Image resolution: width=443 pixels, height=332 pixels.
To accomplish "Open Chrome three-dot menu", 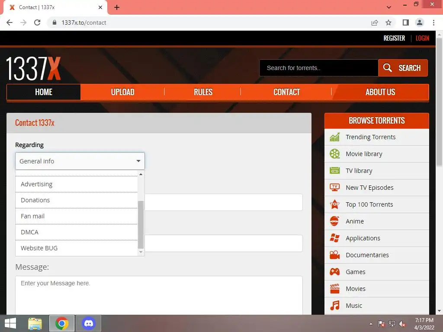I will [433, 22].
